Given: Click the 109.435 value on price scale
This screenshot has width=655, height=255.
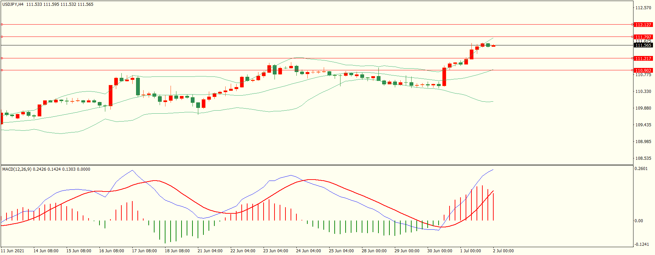Looking at the screenshot, I should (x=643, y=125).
